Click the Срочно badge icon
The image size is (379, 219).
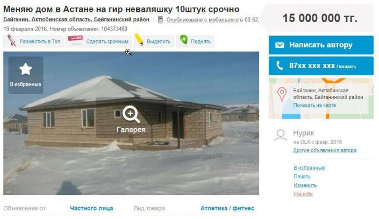[76, 40]
